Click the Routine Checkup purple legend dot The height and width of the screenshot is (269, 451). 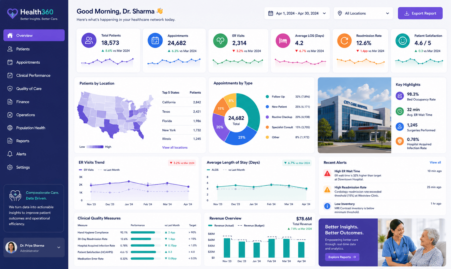[267, 117]
